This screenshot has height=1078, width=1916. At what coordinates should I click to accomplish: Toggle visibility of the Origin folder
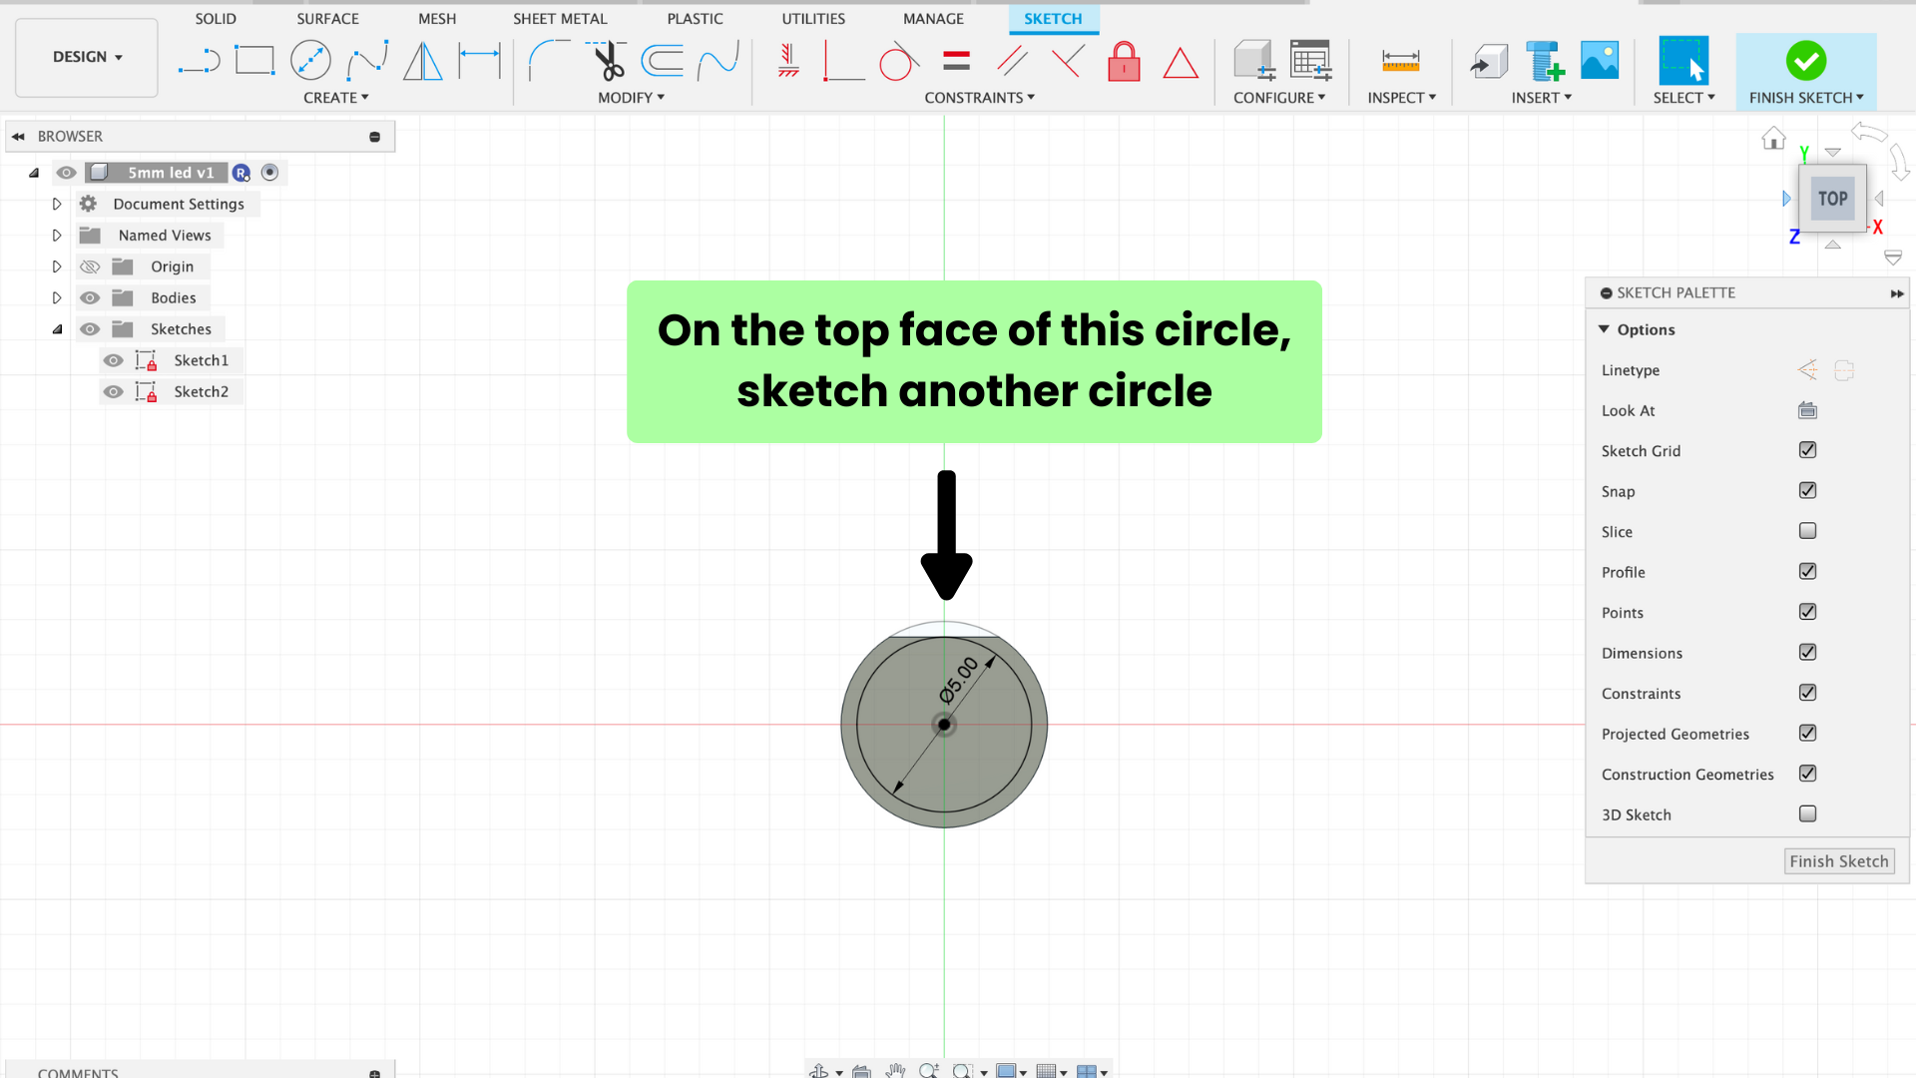[x=90, y=267]
